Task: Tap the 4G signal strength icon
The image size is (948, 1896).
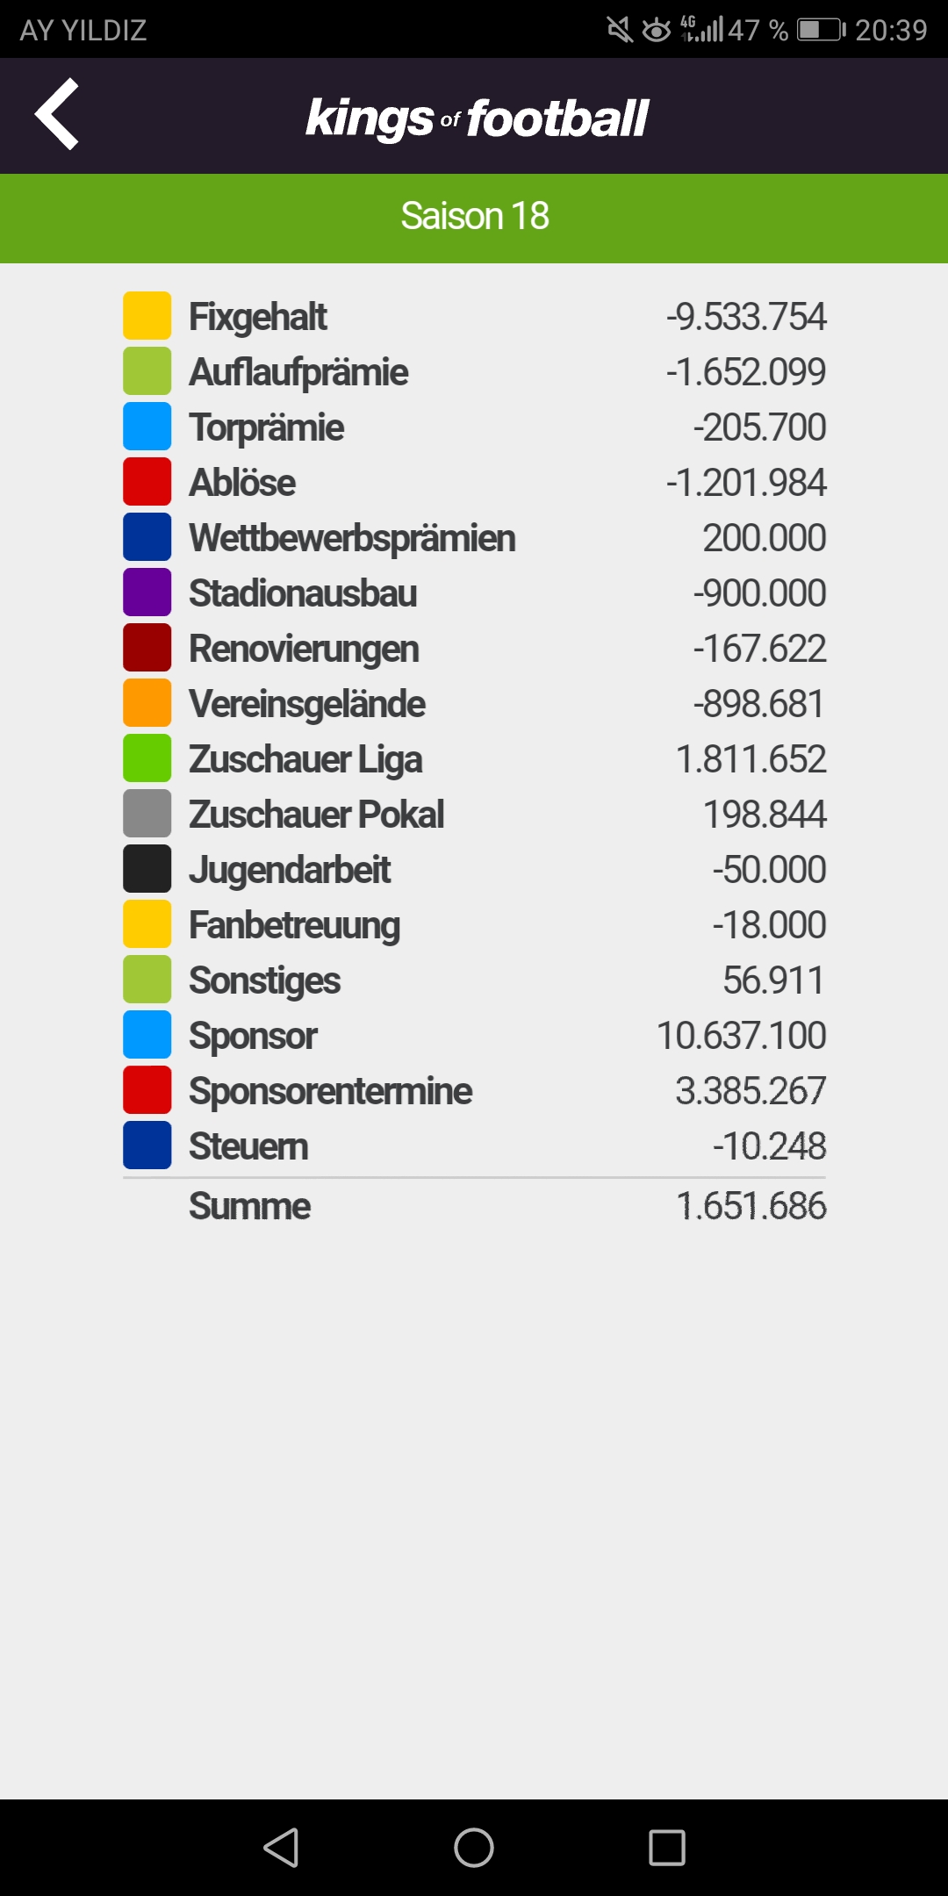Action: (x=702, y=29)
